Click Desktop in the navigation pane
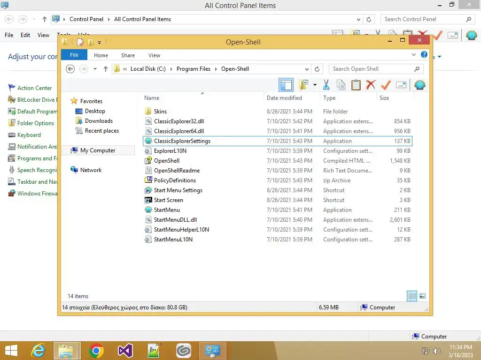 [x=95, y=111]
